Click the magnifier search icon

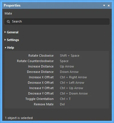click(8, 22)
